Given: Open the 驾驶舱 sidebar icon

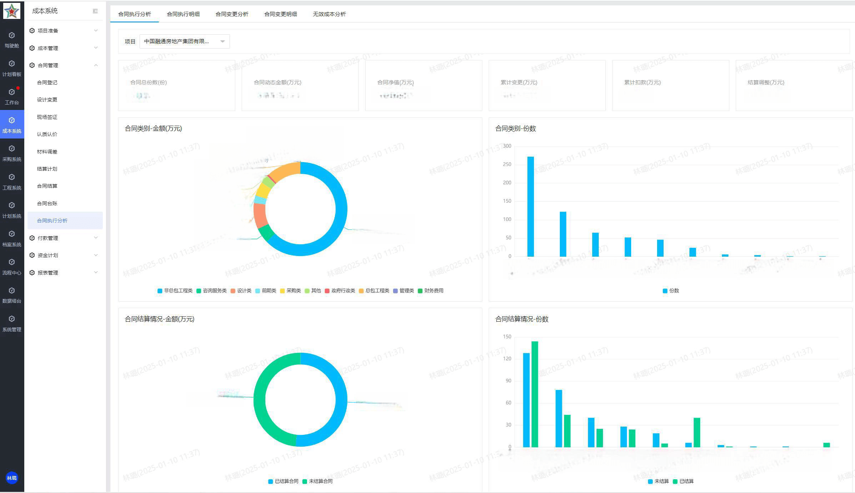Looking at the screenshot, I should click(12, 39).
